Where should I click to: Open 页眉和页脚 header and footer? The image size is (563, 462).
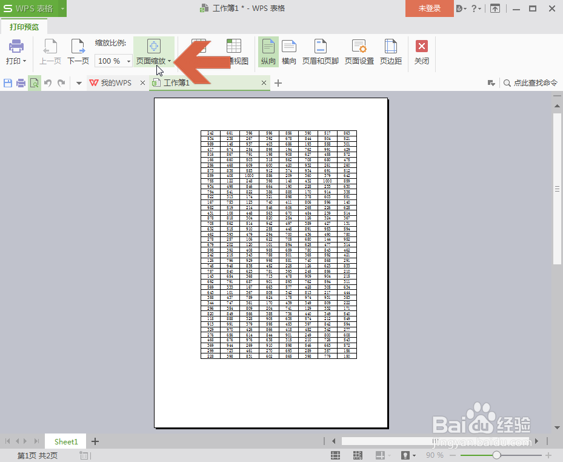point(320,52)
